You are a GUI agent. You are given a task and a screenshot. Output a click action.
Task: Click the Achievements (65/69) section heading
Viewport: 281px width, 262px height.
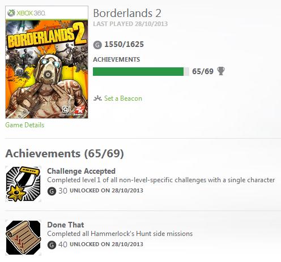pyautogui.click(x=65, y=153)
